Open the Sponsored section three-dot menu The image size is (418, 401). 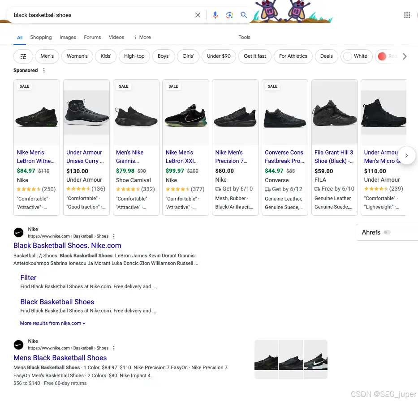(44, 70)
